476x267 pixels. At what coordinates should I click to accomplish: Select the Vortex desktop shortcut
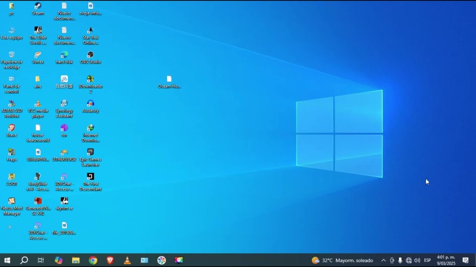point(38,57)
